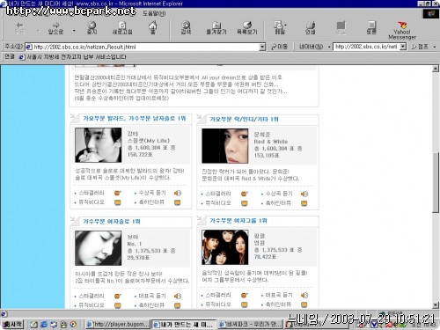
Task: Click the address bar URL field
Action: tap(143, 47)
